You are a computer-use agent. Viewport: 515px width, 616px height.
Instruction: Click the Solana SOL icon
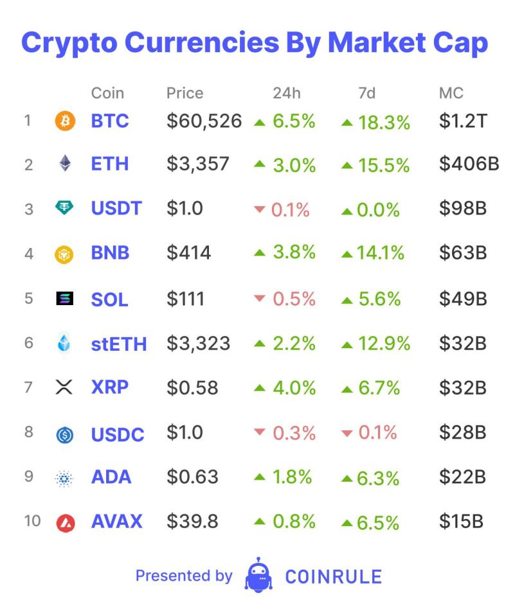pos(65,299)
